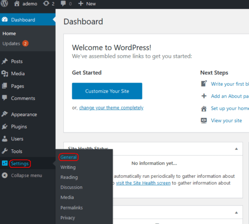Click the updates count 2 in admin bar

[53, 3]
